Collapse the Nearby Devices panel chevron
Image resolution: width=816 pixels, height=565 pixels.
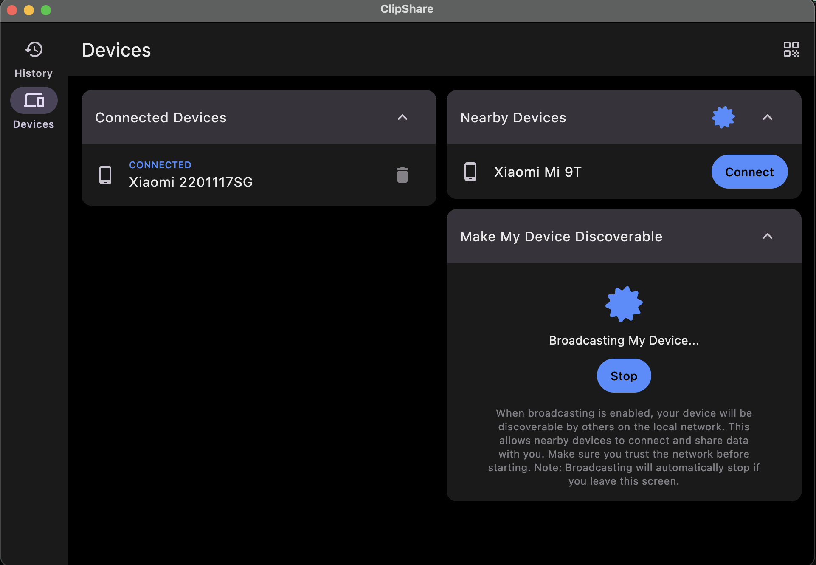point(767,117)
